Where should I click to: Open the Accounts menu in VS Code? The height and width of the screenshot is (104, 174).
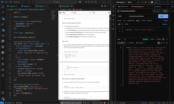tap(3, 93)
